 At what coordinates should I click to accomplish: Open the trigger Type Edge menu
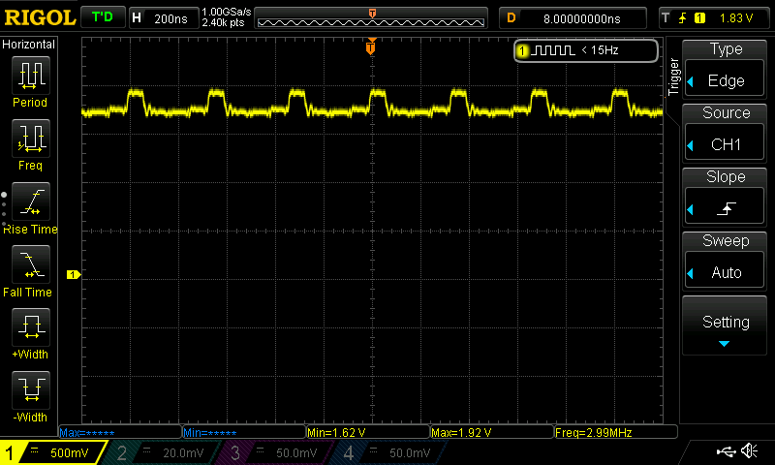[x=726, y=68]
